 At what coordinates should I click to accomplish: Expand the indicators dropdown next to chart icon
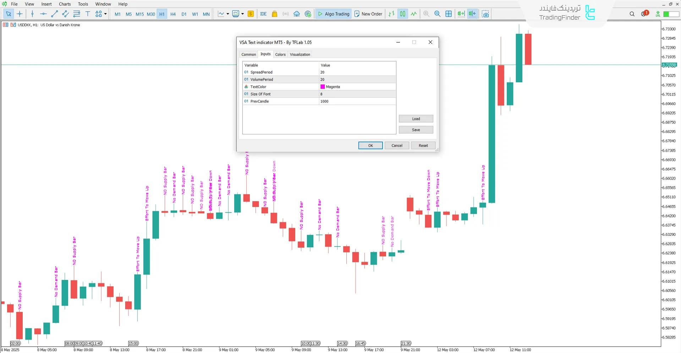[243, 14]
